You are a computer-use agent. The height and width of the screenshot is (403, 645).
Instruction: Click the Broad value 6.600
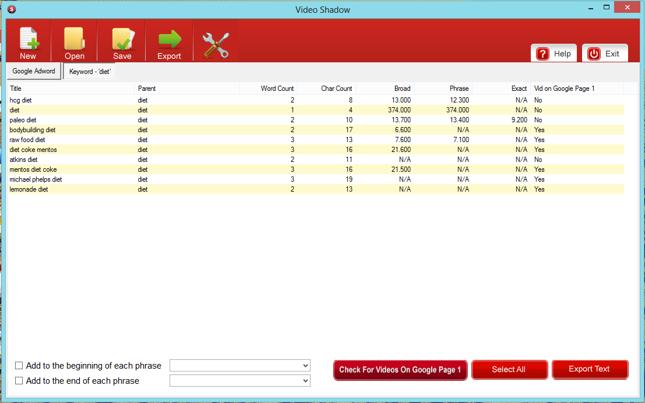coord(403,129)
